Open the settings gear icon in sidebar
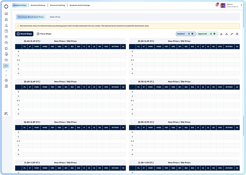Screen dimensions: 246x175 [x=6, y=80]
